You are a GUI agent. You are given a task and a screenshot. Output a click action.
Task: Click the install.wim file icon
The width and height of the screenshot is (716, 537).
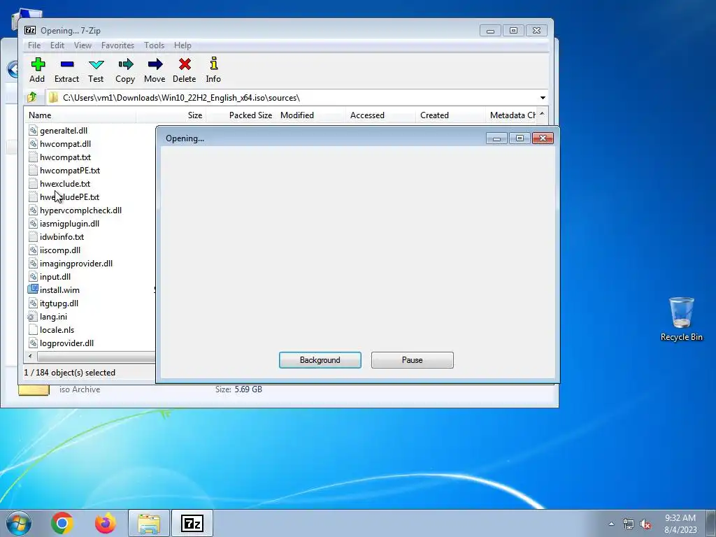[x=33, y=289]
